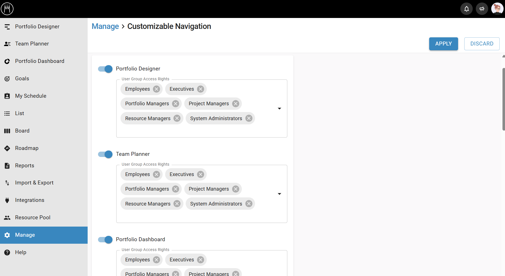This screenshot has height=276, width=505.
Task: Click the page vertical scrollbar thumb
Action: (x=504, y=99)
